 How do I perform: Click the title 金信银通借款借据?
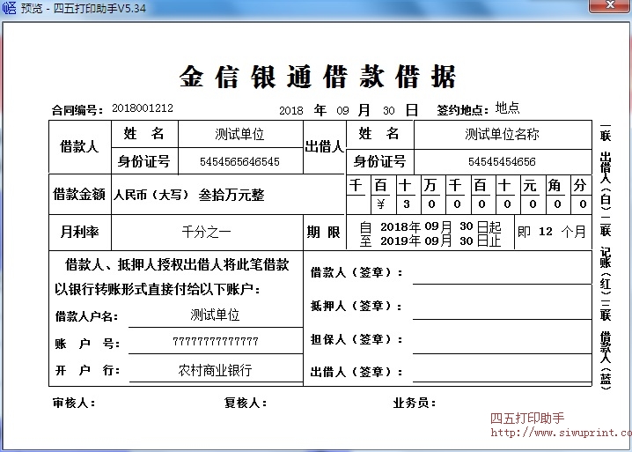[x=318, y=77]
